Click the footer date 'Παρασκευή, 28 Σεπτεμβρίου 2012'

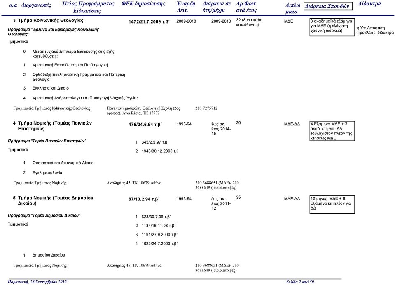37,282
